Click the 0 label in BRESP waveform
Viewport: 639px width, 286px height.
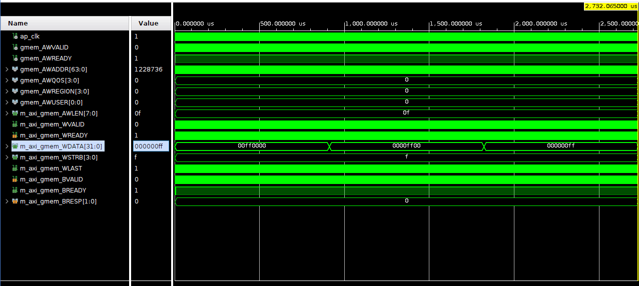(x=406, y=201)
